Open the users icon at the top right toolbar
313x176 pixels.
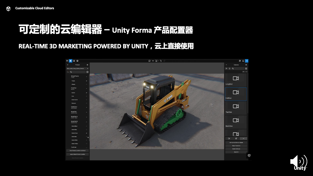[x=243, y=61]
